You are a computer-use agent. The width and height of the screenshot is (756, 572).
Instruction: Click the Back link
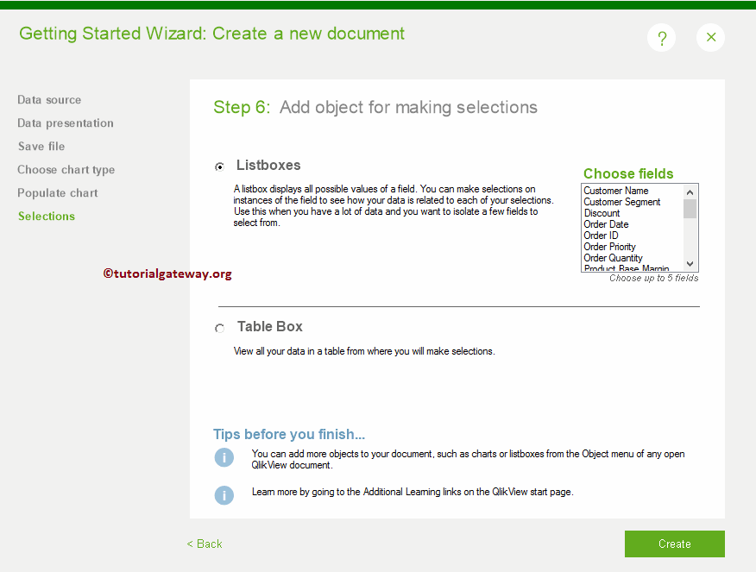pos(204,544)
